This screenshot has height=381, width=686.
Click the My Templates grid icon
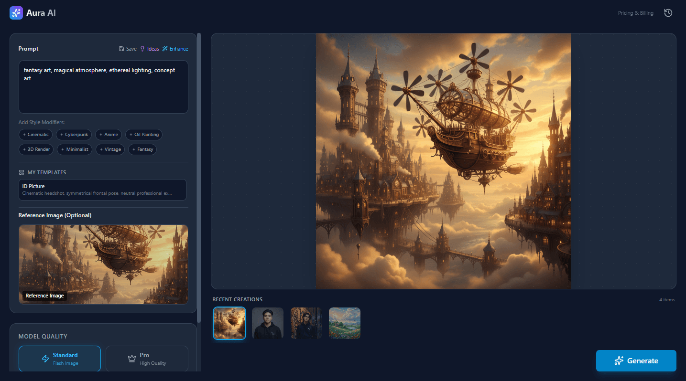click(x=21, y=172)
